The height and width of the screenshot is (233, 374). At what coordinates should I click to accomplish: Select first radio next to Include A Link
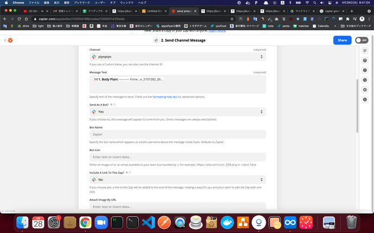127,172
